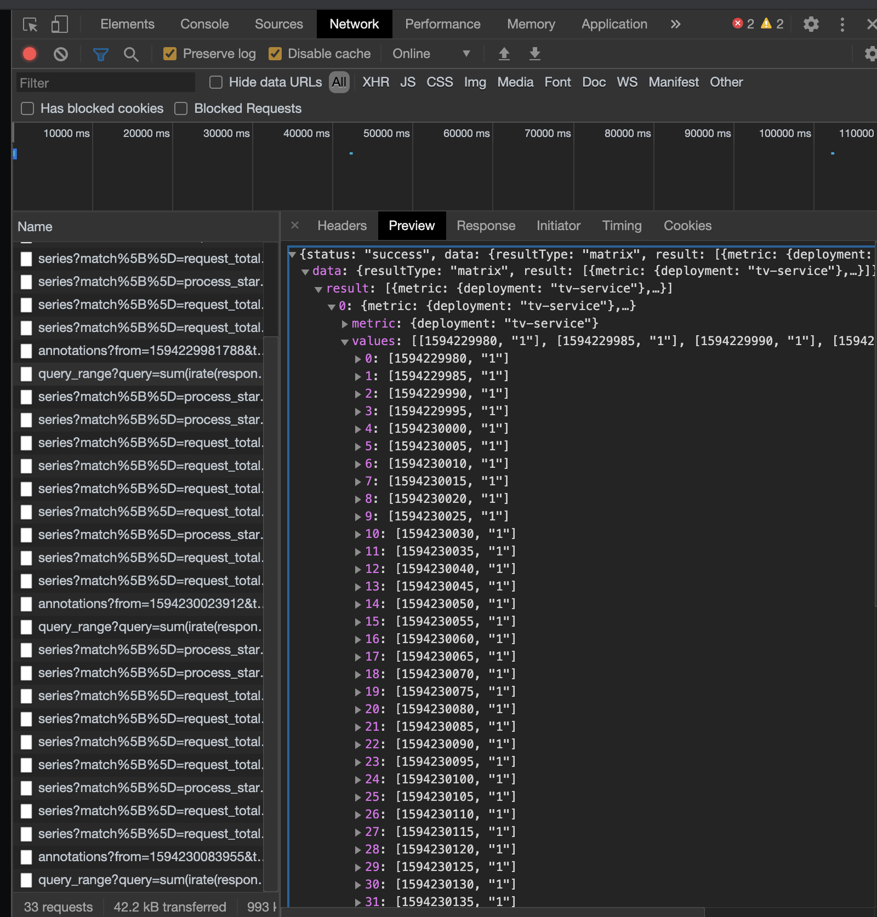The image size is (877, 917).
Task: Switch to the Elements tab
Action: pos(127,24)
